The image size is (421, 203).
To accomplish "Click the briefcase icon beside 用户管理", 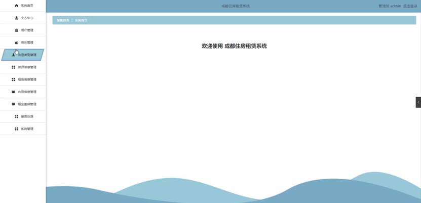I will click(x=16, y=30).
